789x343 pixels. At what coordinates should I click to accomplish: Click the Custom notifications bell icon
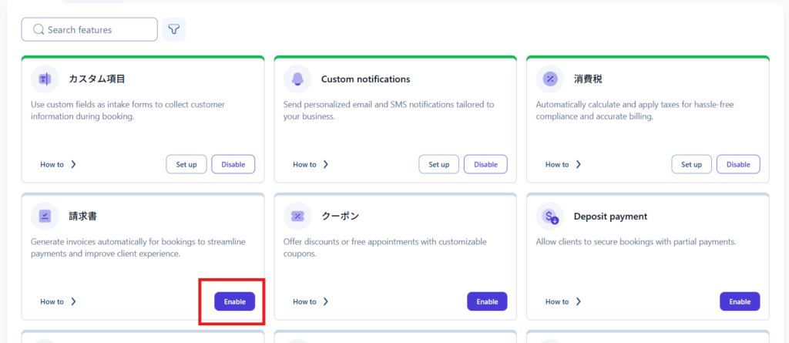[x=297, y=79]
